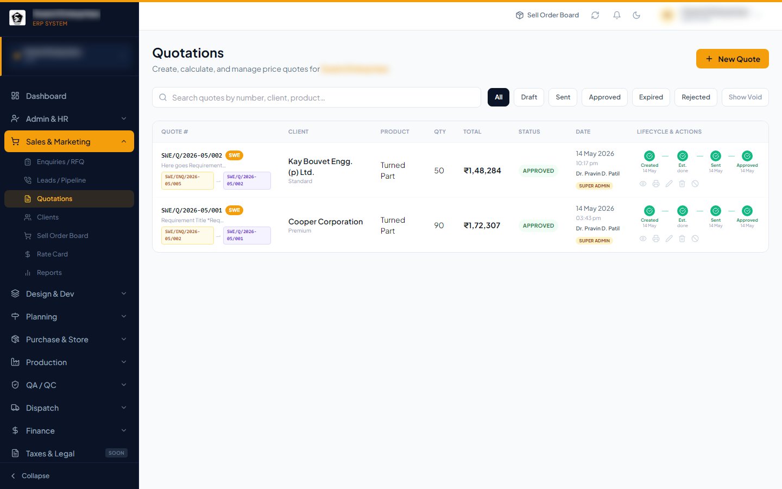Expand Purchase & Store menu
782x489 pixels.
coord(70,340)
